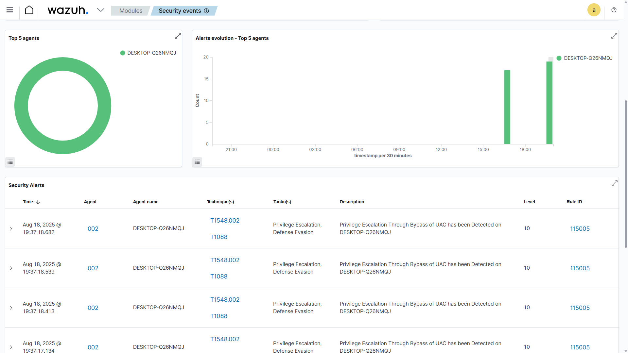Sort by Rule ID column header

click(x=574, y=202)
